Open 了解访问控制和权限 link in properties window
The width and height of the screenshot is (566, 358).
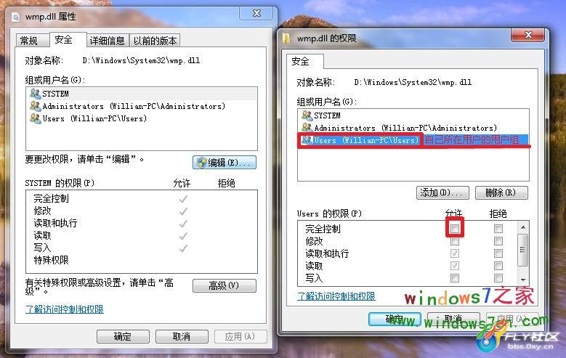(65, 309)
